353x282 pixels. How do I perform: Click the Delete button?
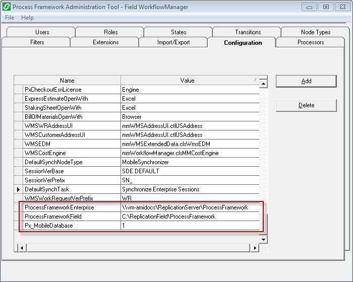(x=306, y=105)
